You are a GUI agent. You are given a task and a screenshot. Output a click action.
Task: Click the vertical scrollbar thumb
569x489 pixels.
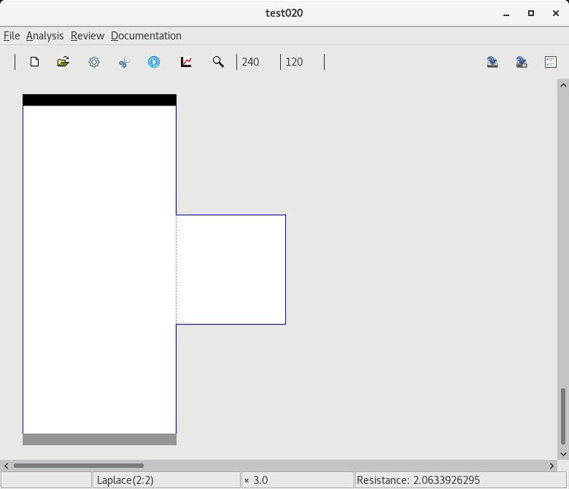point(562,416)
